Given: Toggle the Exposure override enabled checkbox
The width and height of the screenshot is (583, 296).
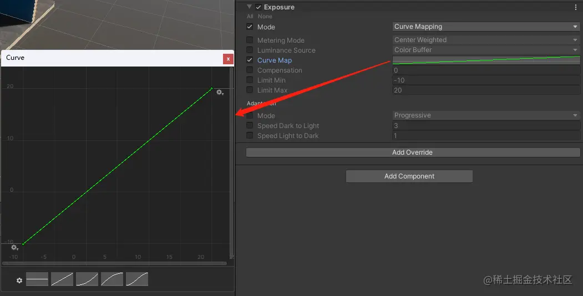Looking at the screenshot, I should (258, 7).
